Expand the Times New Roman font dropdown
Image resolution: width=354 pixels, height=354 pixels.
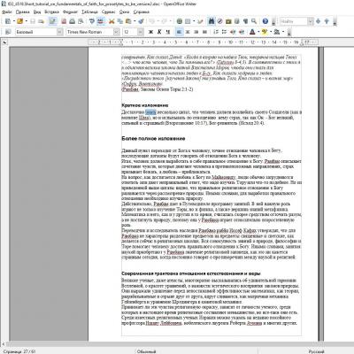tap(117, 32)
